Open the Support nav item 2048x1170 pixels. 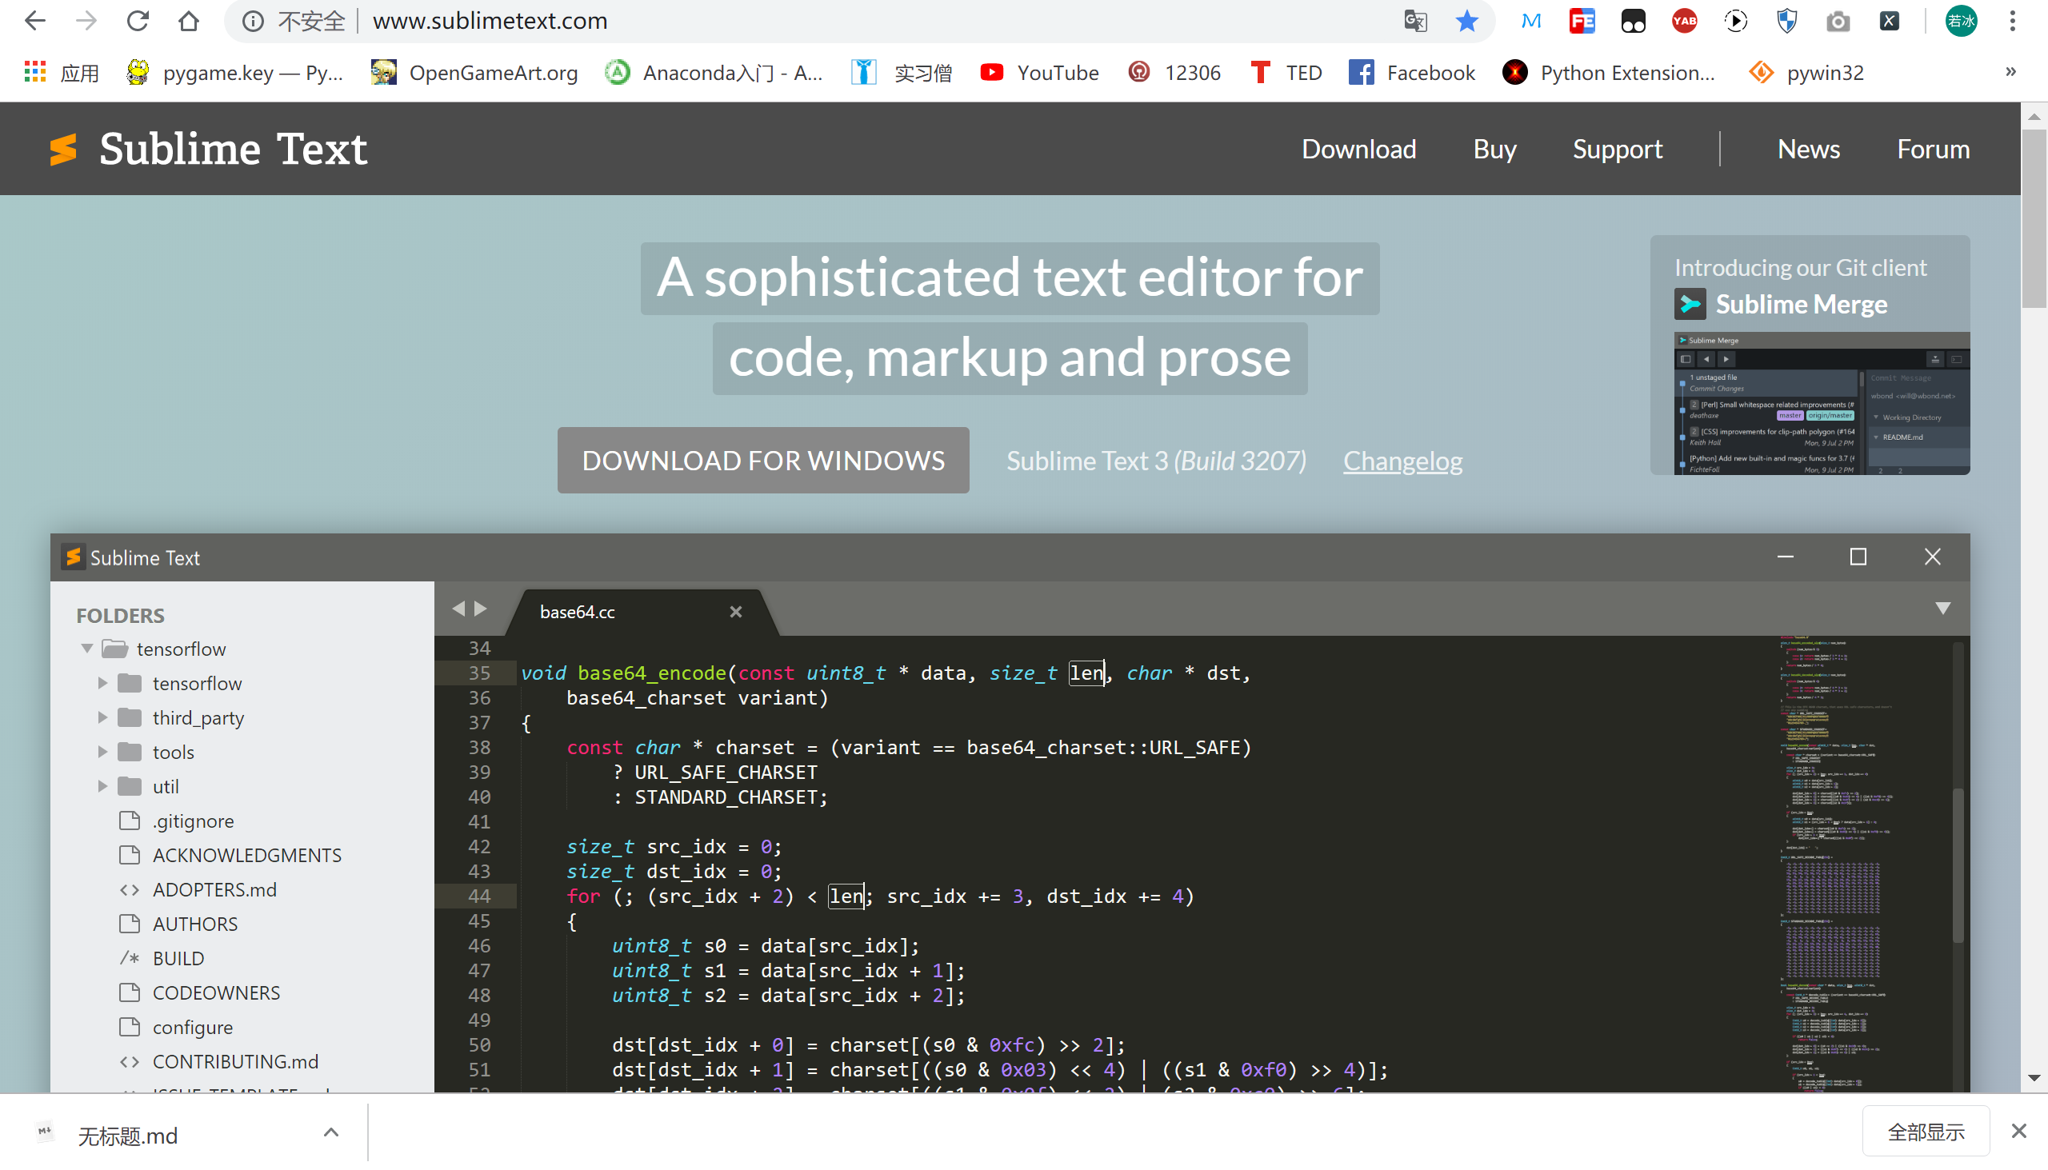pyautogui.click(x=1617, y=150)
